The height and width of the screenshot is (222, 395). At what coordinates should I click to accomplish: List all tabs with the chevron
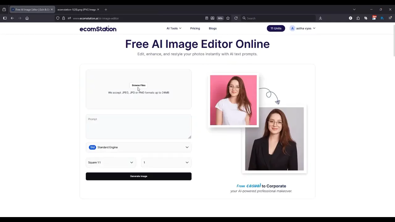[354, 10]
